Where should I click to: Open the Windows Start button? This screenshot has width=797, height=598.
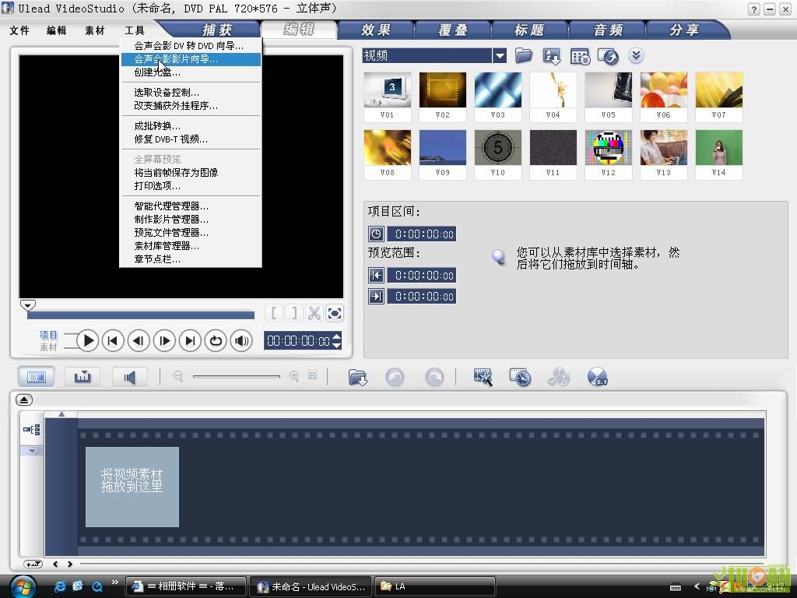(x=23, y=587)
